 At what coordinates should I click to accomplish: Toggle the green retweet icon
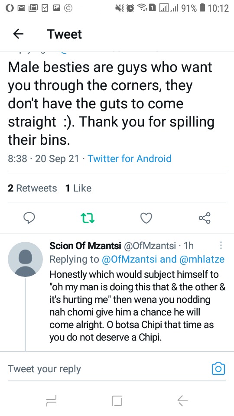pyautogui.click(x=88, y=218)
